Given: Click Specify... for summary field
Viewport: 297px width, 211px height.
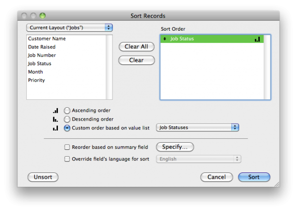Looking at the screenshot, I should click(175, 147).
